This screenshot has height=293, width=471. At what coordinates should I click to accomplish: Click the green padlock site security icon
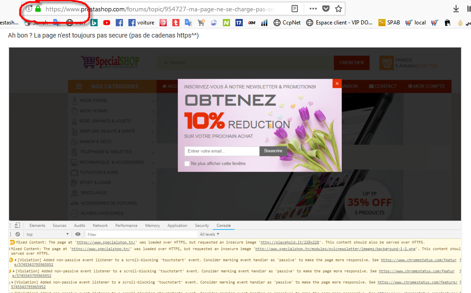pos(38,9)
